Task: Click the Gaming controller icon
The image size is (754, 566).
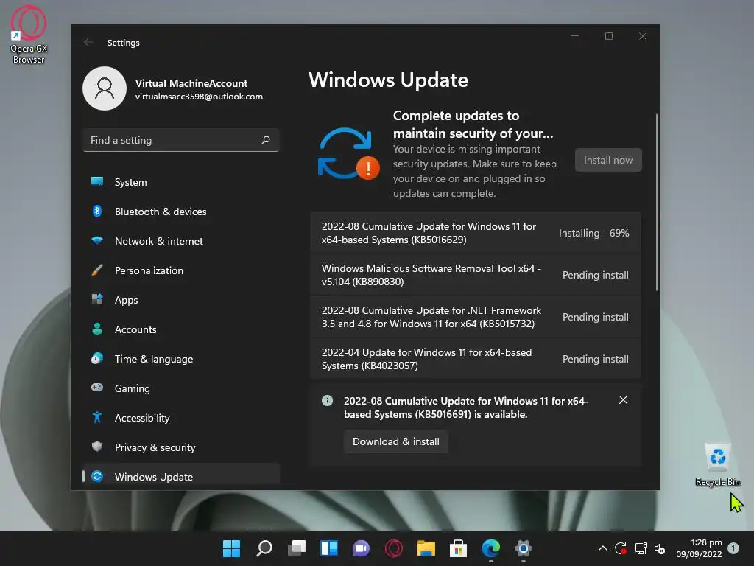Action: tap(97, 388)
